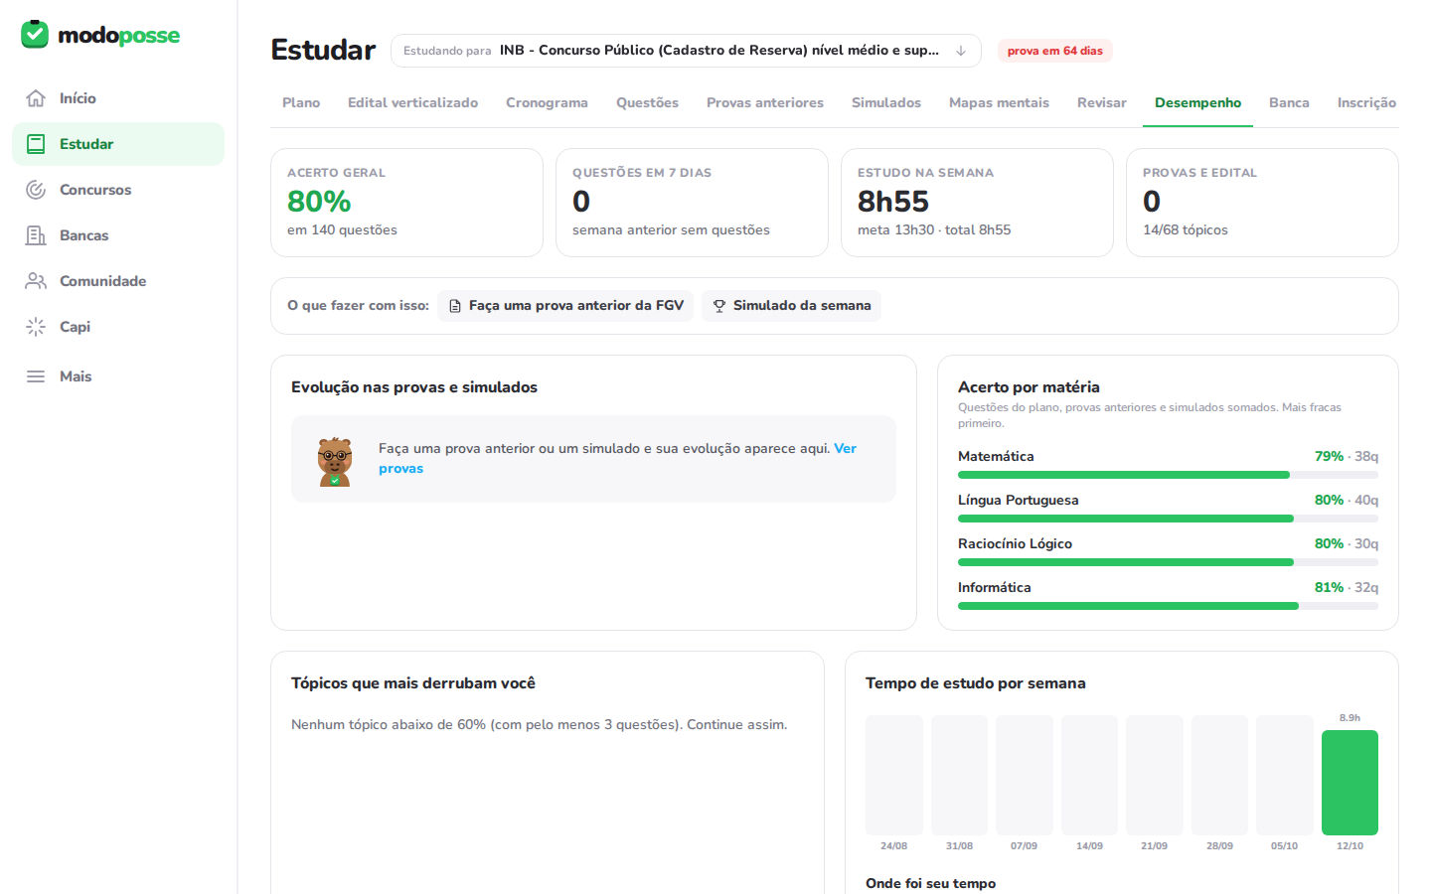Switch to the Edital verticalizado tab
The width and height of the screenshot is (1431, 894).
click(x=412, y=102)
